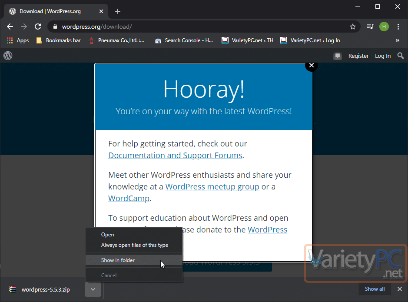Open a new browser tab
This screenshot has width=408, height=302.
pos(118,11)
